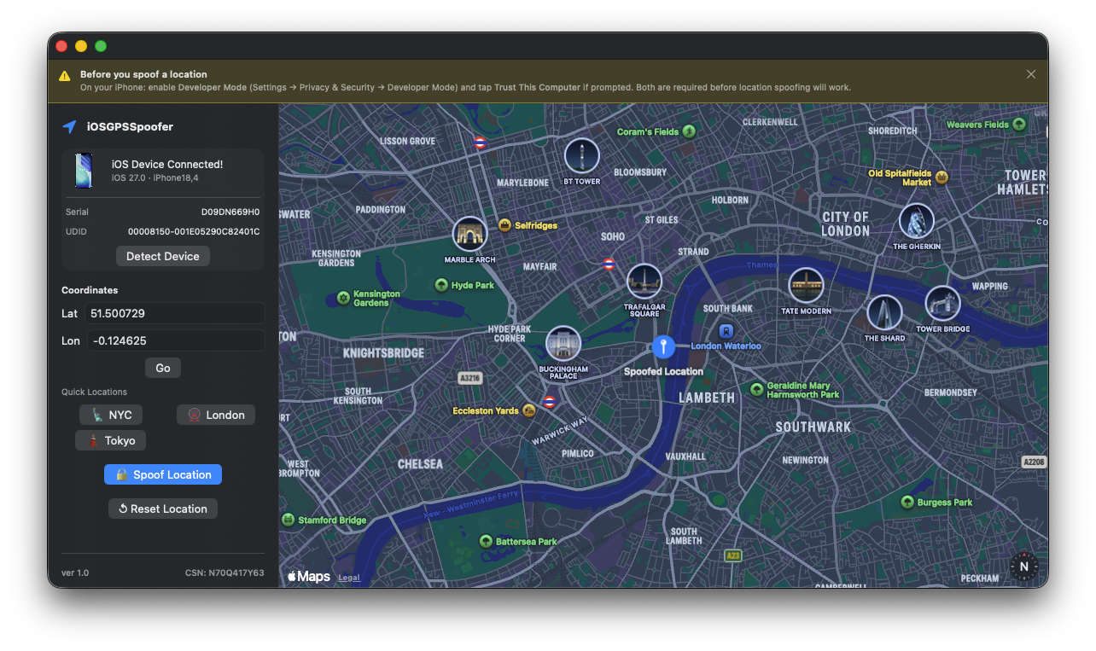This screenshot has height=651, width=1096.
Task: Choose the London quick location
Action: pyautogui.click(x=216, y=415)
